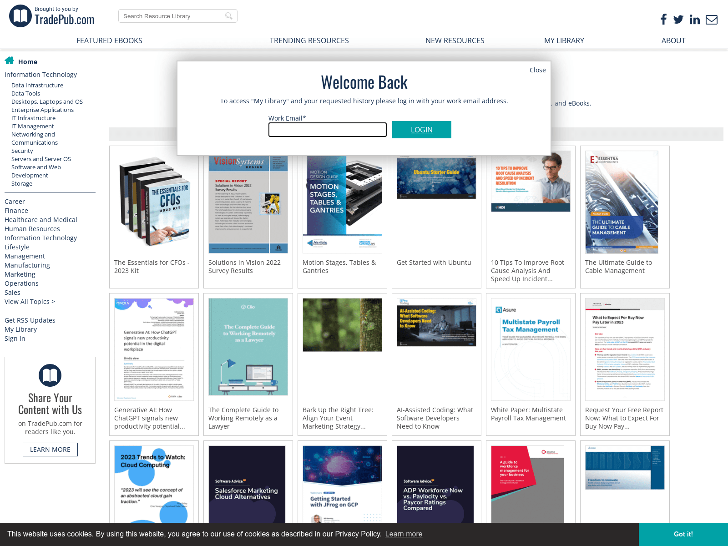Viewport: 728px width, 546px height.
Task: Click My Library sidebar link
Action: 20,329
